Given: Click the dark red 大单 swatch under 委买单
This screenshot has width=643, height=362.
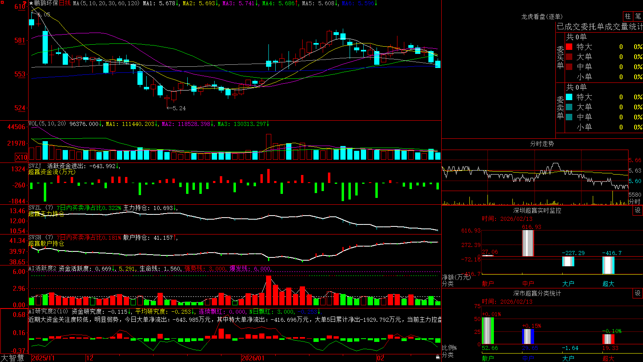Looking at the screenshot, I should click(569, 57).
